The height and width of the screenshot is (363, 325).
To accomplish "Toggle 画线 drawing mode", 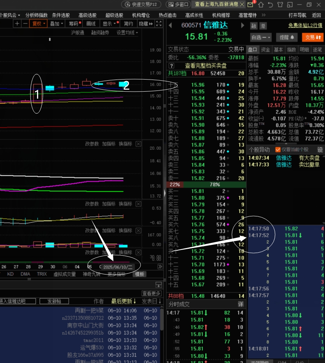I will coord(91,24).
